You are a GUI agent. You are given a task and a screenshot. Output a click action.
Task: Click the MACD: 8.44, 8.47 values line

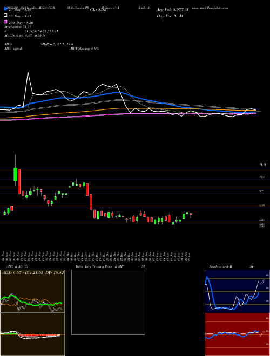pyautogui.click(x=25, y=36)
